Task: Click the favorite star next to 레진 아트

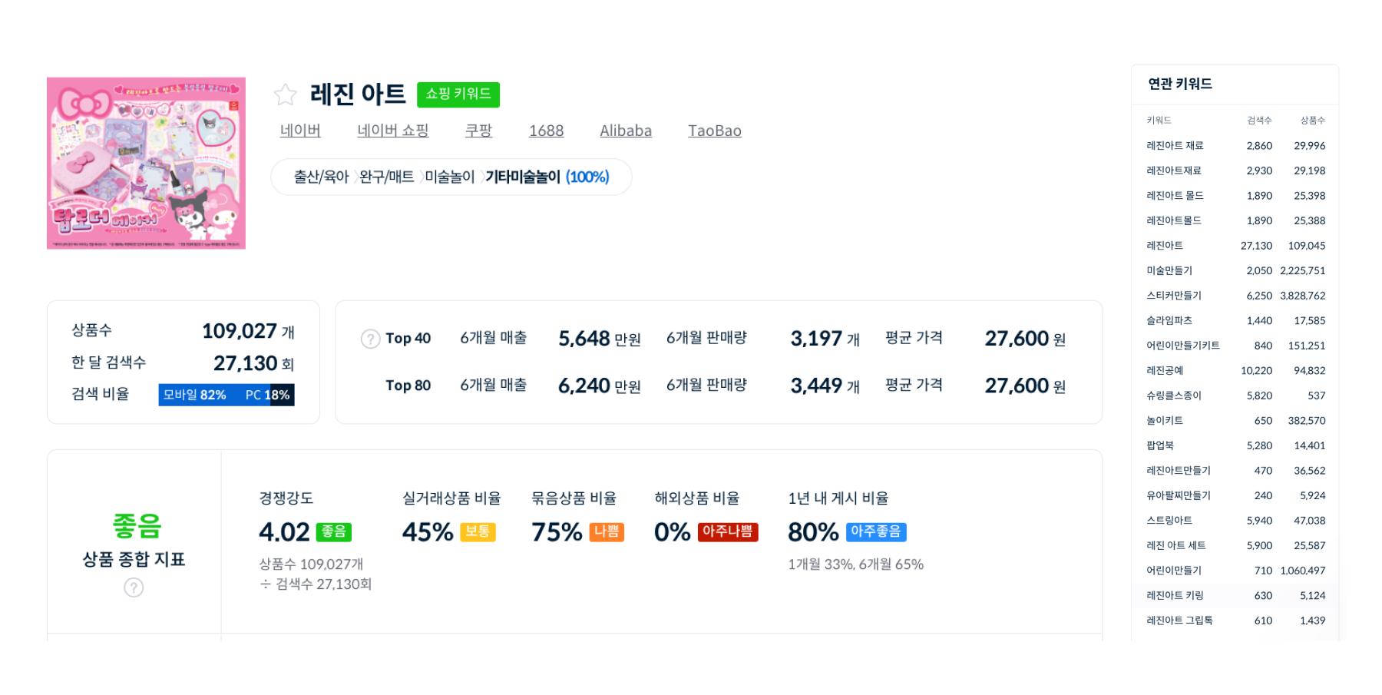Action: click(x=285, y=94)
